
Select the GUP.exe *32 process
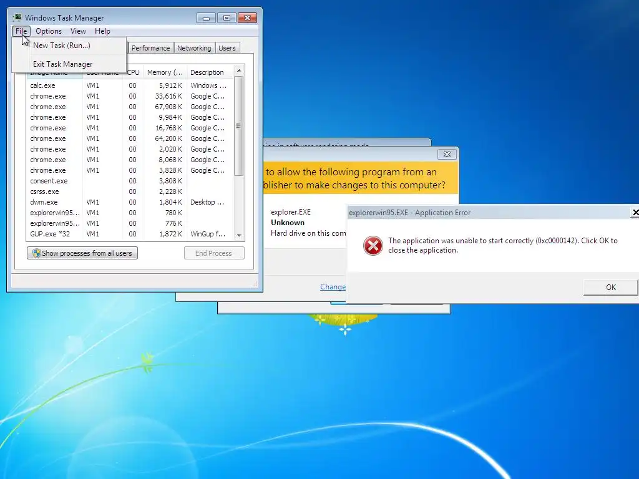pos(130,234)
